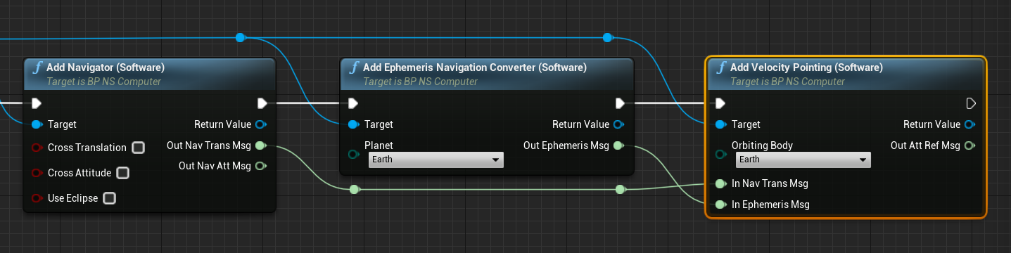Click Out Ephemeris Msg output pin
The width and height of the screenshot is (1011, 253).
click(x=618, y=145)
